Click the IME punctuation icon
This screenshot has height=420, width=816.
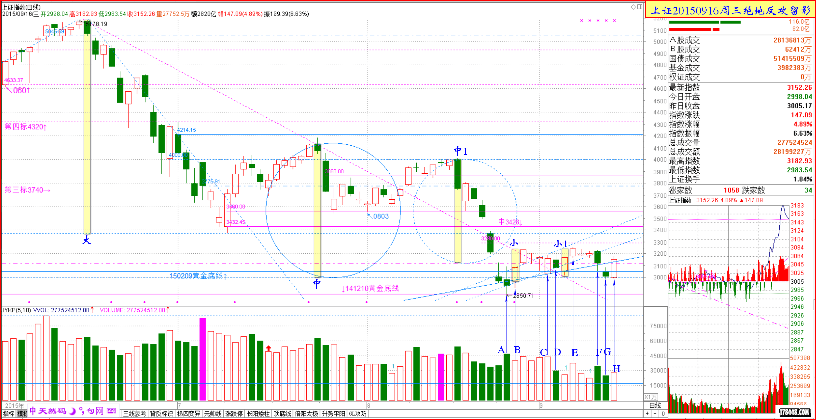81,411
